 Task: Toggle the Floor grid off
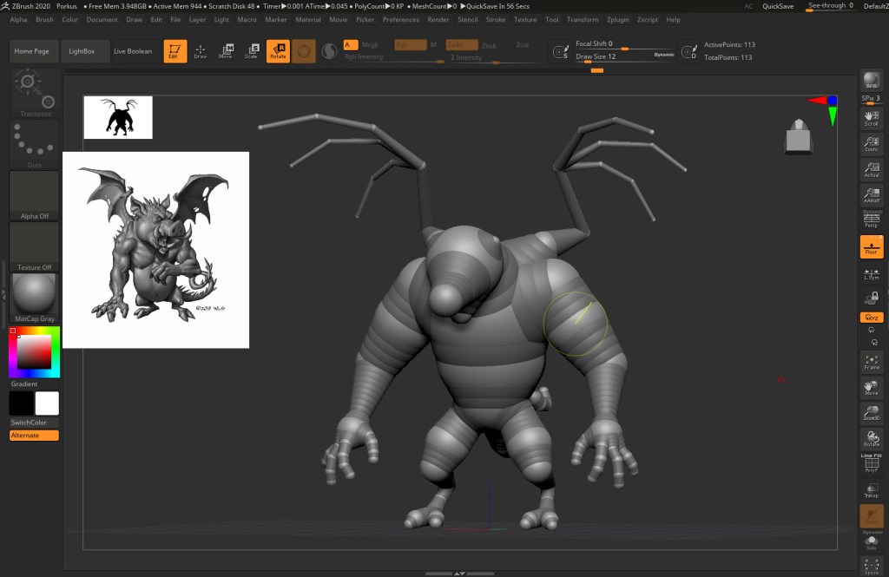871,247
